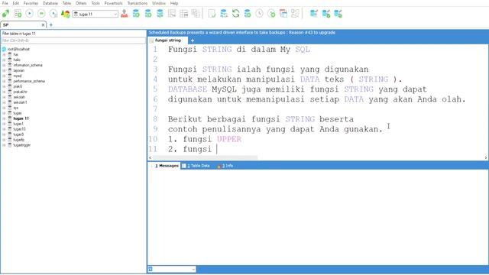489x275 pixels.
Task: Select the prakakhir database
Action: [21, 92]
